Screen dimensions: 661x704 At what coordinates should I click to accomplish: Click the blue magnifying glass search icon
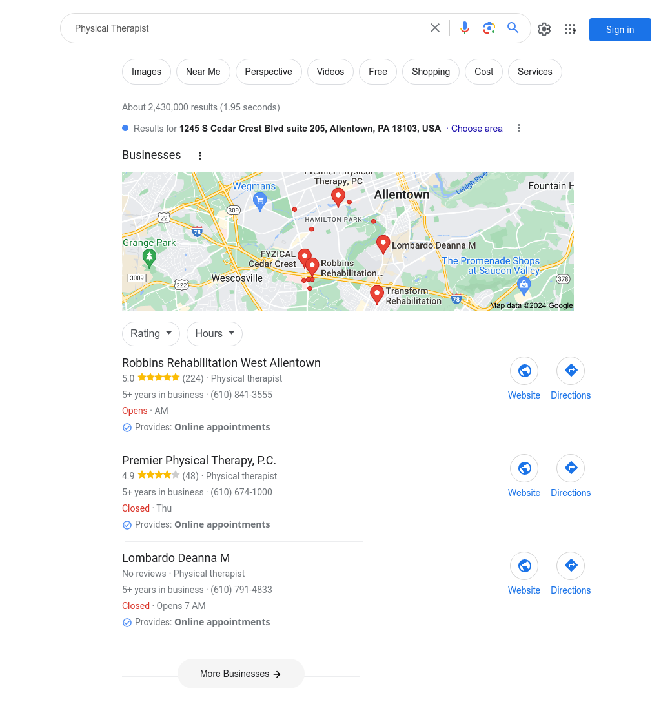pyautogui.click(x=513, y=28)
